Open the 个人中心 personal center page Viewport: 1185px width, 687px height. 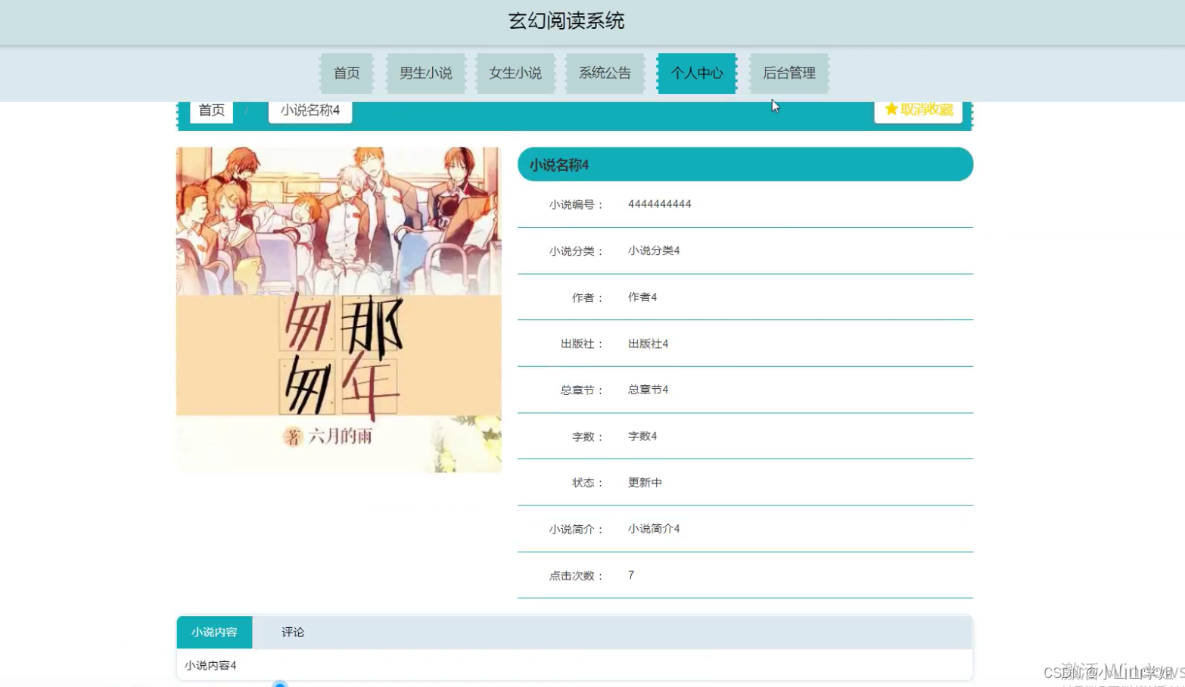click(695, 73)
